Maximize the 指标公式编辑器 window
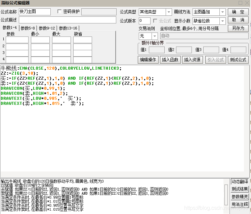Image resolution: width=251 pixels, height=214 pixels. pyautogui.click(x=240, y=3)
